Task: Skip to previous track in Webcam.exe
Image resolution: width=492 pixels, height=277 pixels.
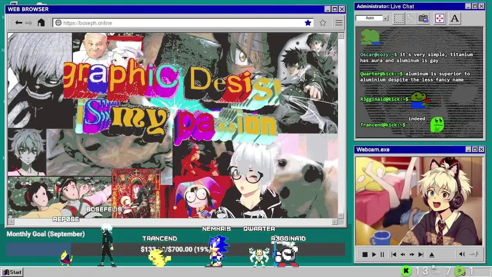Action: [394, 255]
